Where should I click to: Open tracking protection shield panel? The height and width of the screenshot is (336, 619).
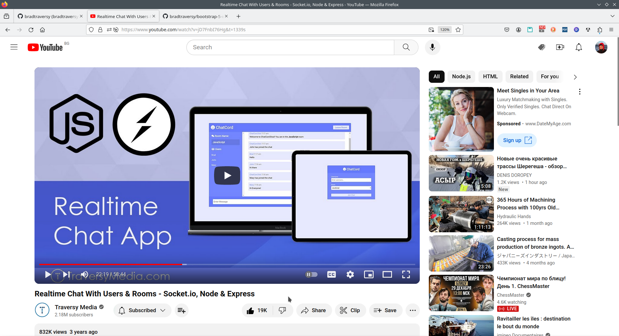[91, 30]
